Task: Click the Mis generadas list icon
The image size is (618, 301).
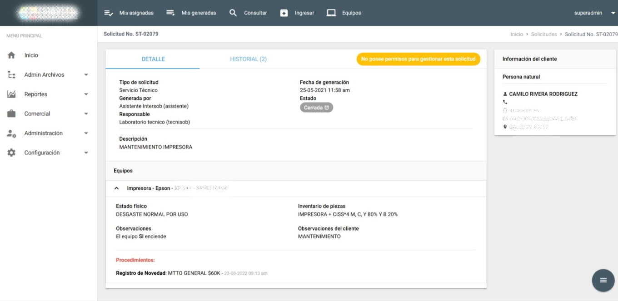Action: point(170,13)
